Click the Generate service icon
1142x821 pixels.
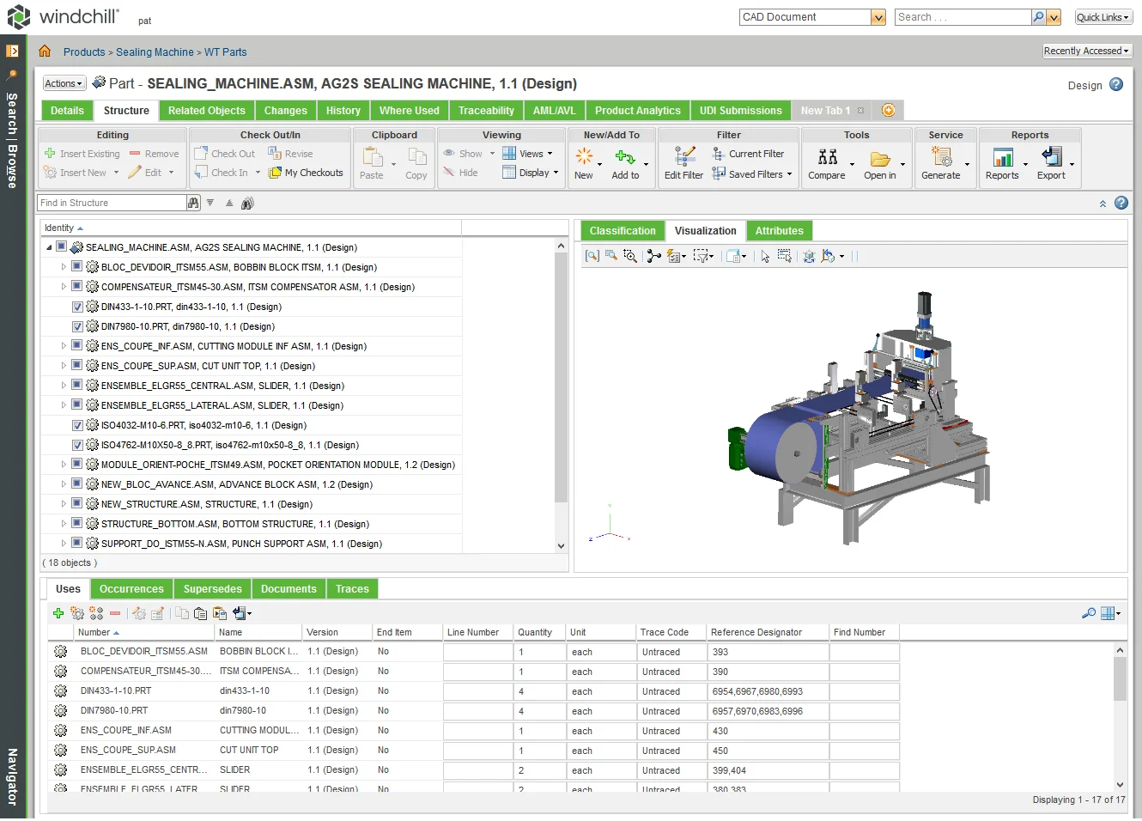[x=941, y=158]
